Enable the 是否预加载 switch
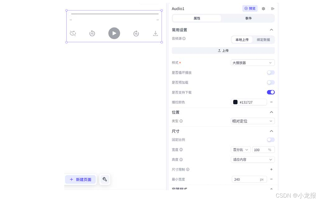Viewport: 317px width, 201px height. (x=270, y=82)
